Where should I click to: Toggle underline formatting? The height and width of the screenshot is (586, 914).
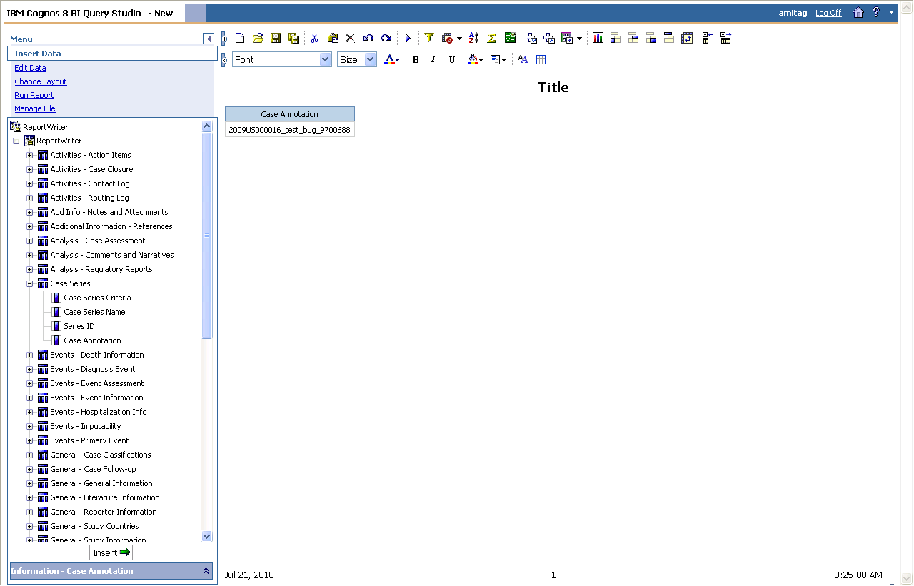tap(452, 60)
